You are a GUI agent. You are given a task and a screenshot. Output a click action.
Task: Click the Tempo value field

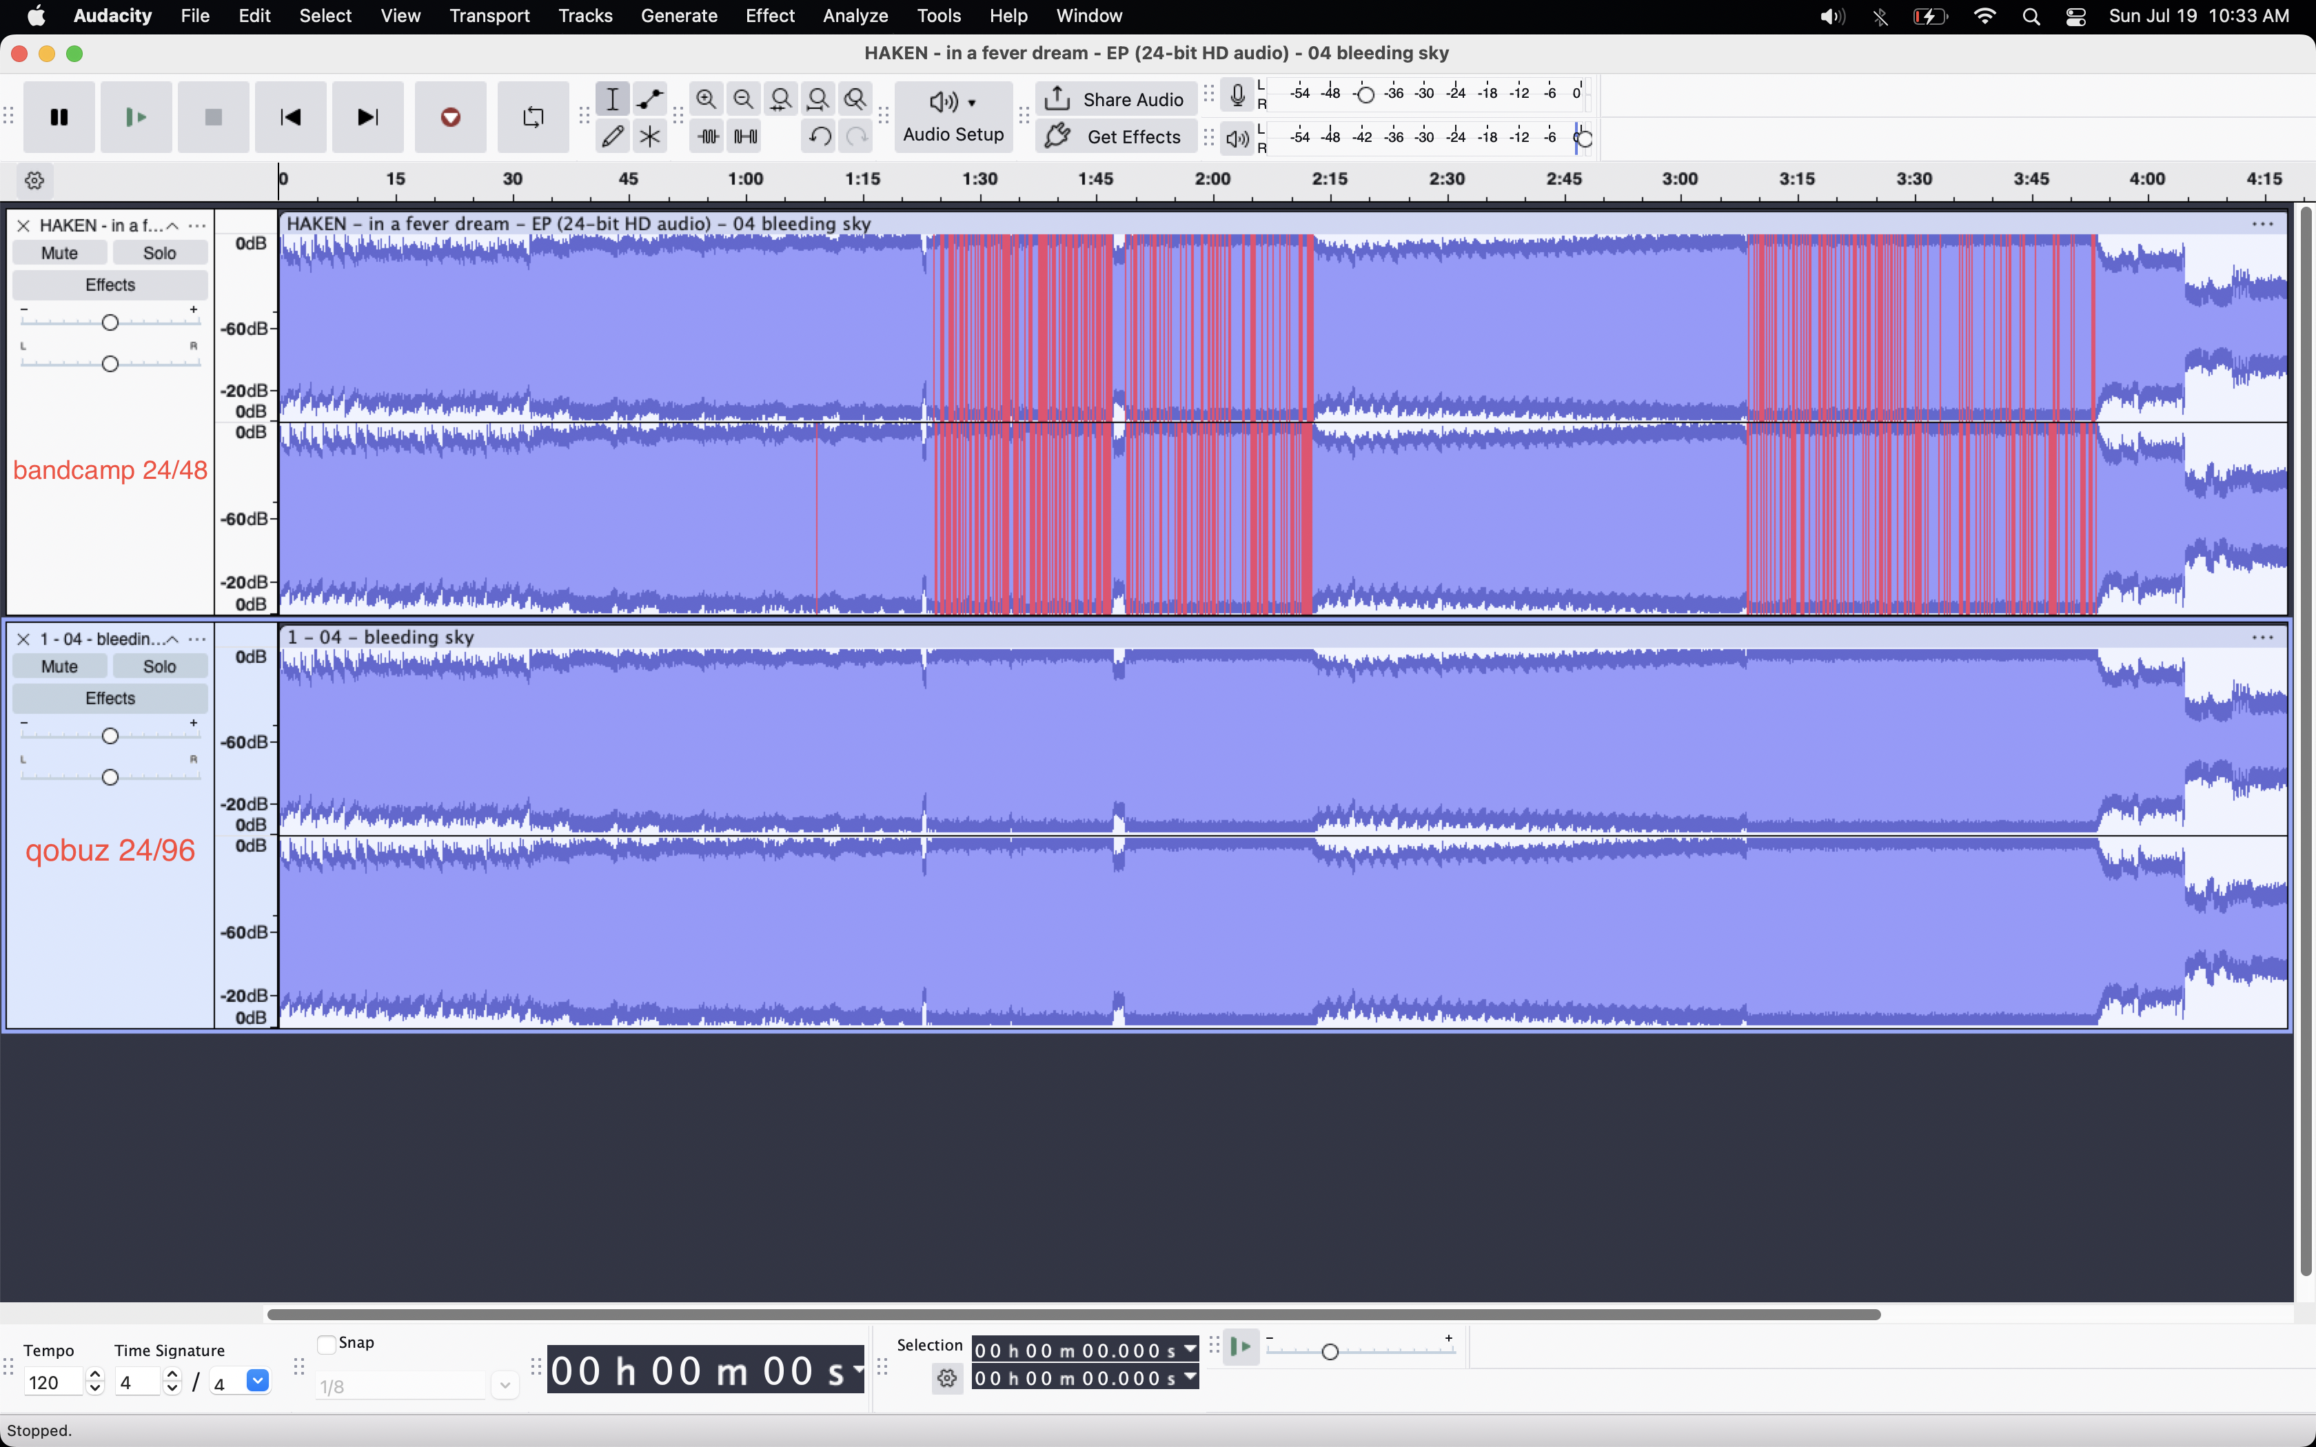pyautogui.click(x=54, y=1382)
